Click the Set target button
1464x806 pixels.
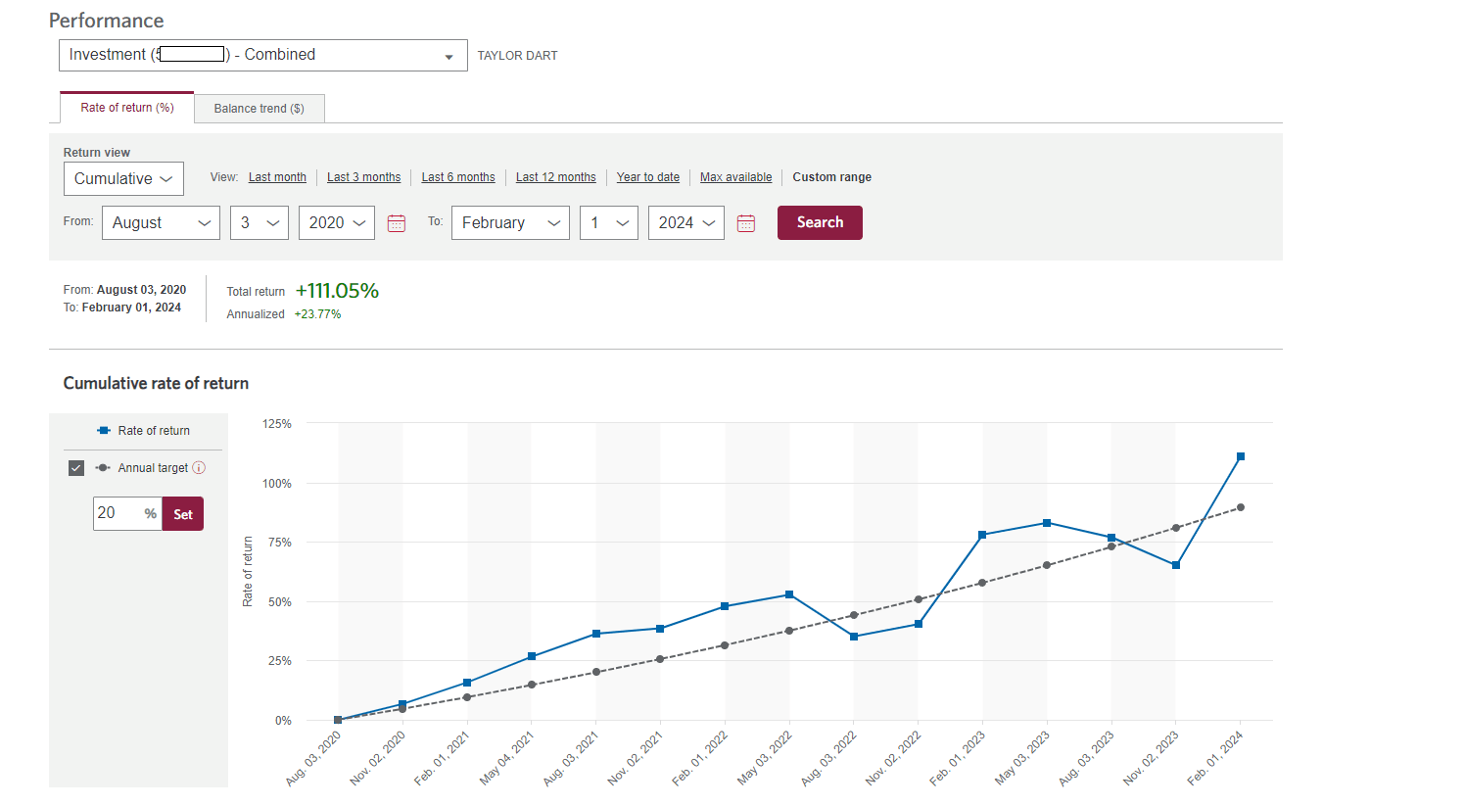pos(183,514)
